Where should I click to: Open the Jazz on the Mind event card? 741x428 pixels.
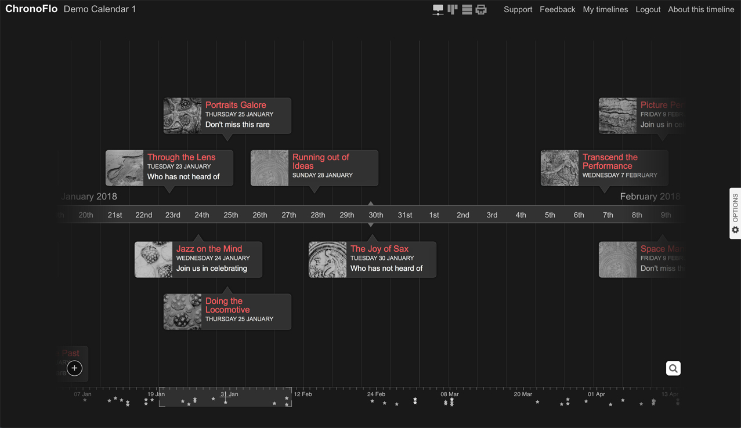tap(198, 259)
